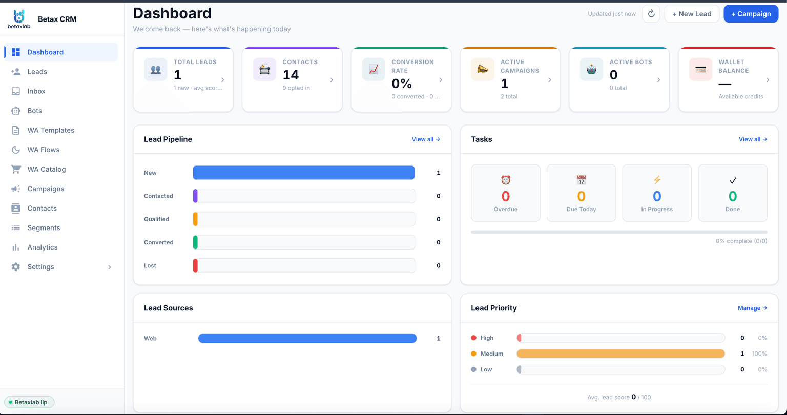Click the WA Catalog cart icon

pyautogui.click(x=16, y=169)
